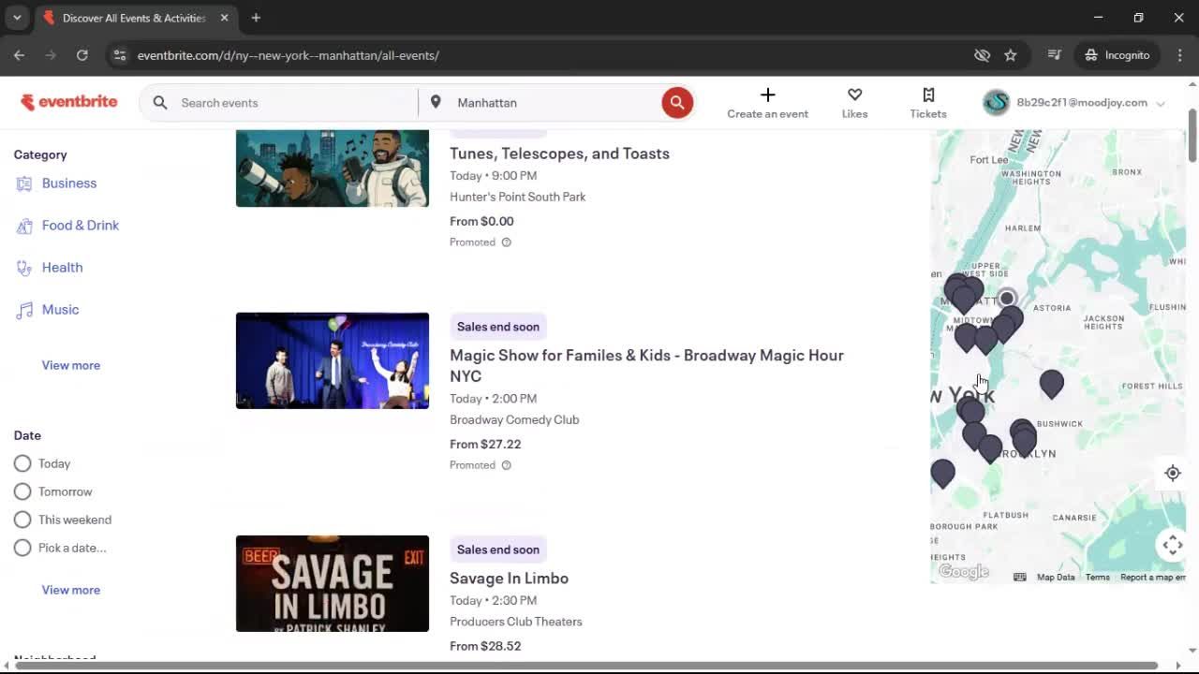Image resolution: width=1199 pixels, height=674 pixels.
Task: Reload the page
Action: tap(82, 55)
